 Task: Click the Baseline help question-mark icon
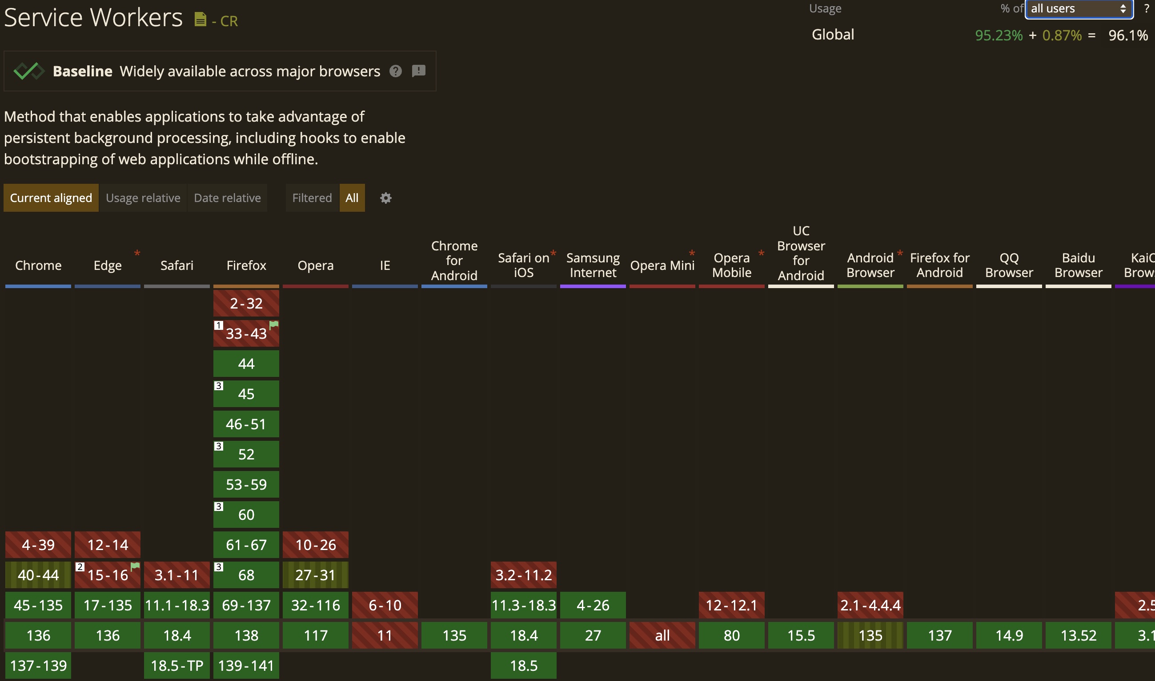(x=396, y=71)
